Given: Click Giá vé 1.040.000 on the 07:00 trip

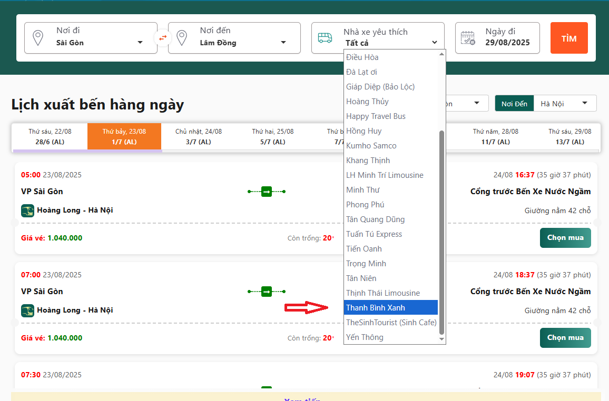Looking at the screenshot, I should click(x=52, y=338).
